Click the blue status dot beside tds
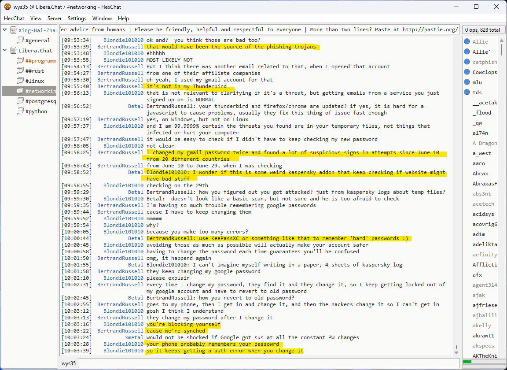Viewport: 507px width, 370px height. point(467,92)
